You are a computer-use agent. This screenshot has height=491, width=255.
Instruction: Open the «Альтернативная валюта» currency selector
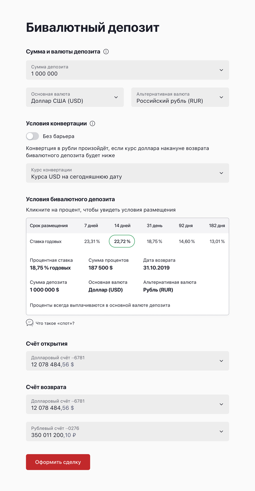(221, 97)
